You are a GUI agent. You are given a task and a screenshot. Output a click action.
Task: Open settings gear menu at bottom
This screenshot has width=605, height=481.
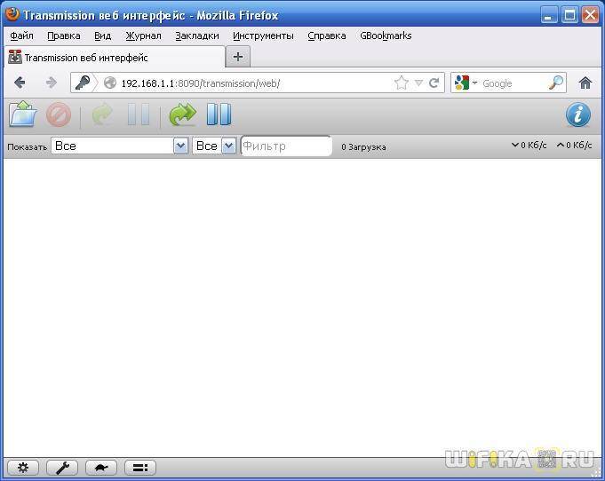23,468
